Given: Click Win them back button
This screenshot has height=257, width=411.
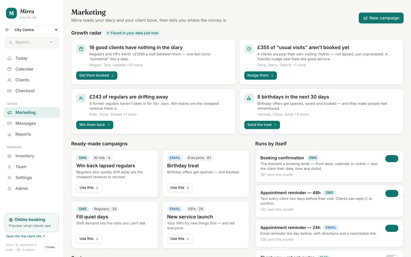Looking at the screenshot, I should coord(95,125).
